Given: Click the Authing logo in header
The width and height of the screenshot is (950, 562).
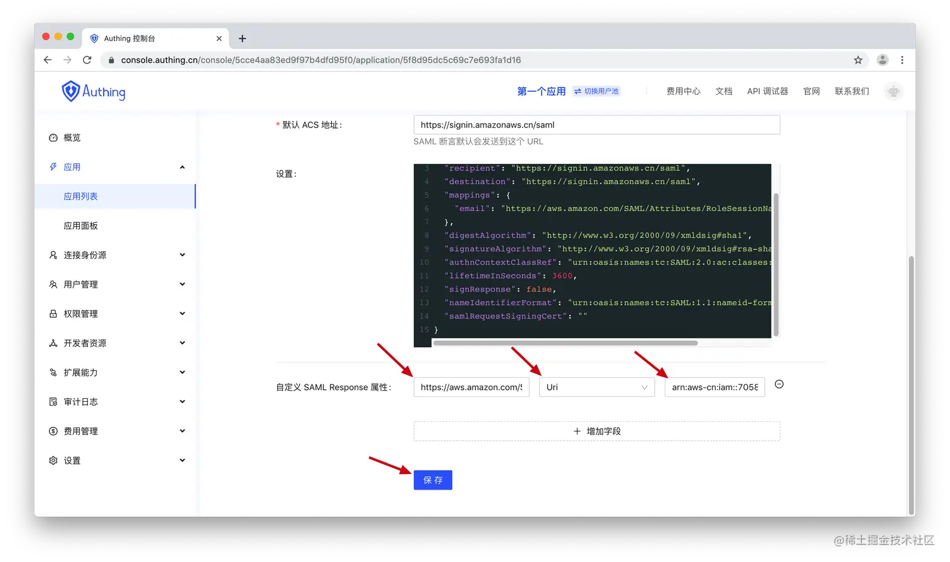Looking at the screenshot, I should coord(94,92).
